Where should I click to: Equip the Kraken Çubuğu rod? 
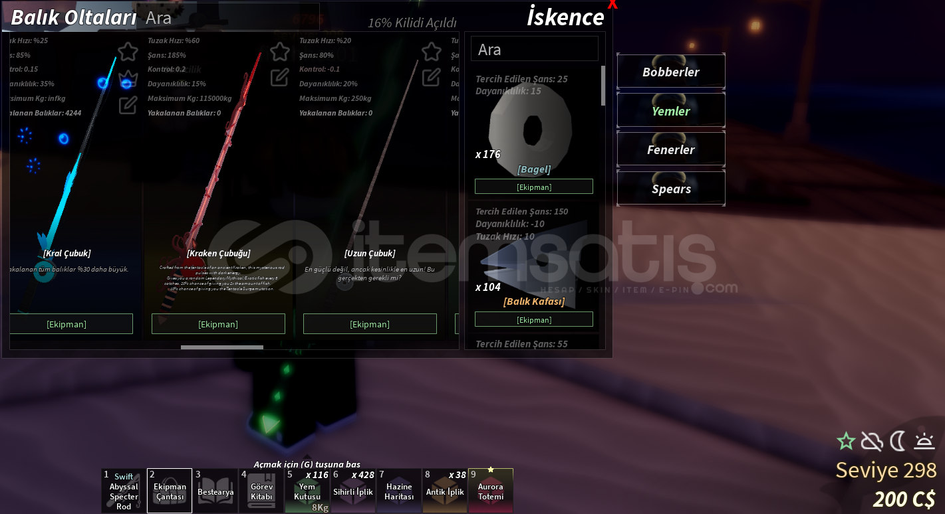click(218, 324)
